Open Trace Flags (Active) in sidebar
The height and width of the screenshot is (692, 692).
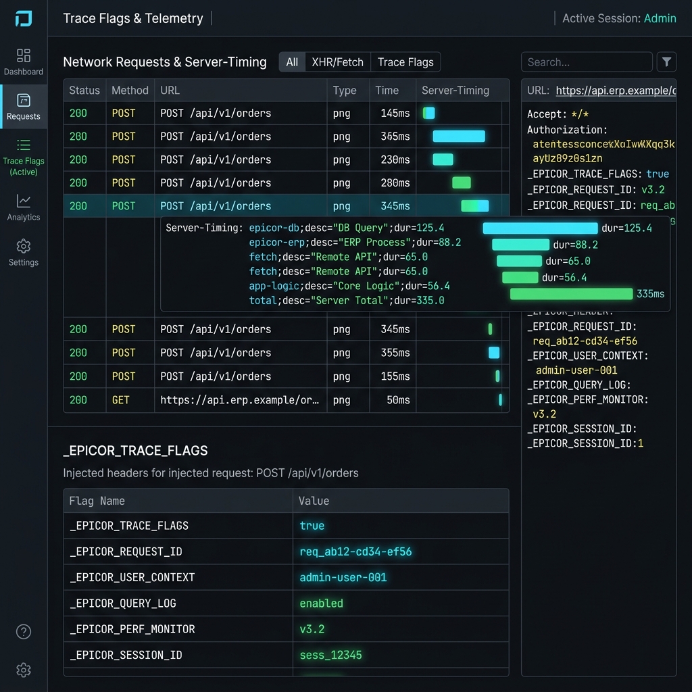point(24,157)
